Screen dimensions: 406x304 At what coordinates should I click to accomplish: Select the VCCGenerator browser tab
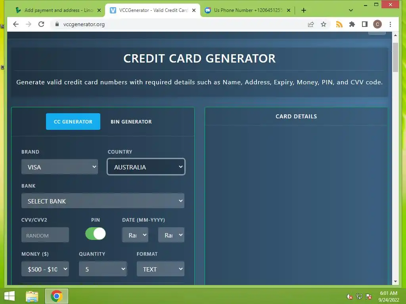coord(153,10)
